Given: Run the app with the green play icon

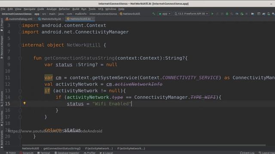Looking at the screenshot, I should pyautogui.click(x=212, y=14).
